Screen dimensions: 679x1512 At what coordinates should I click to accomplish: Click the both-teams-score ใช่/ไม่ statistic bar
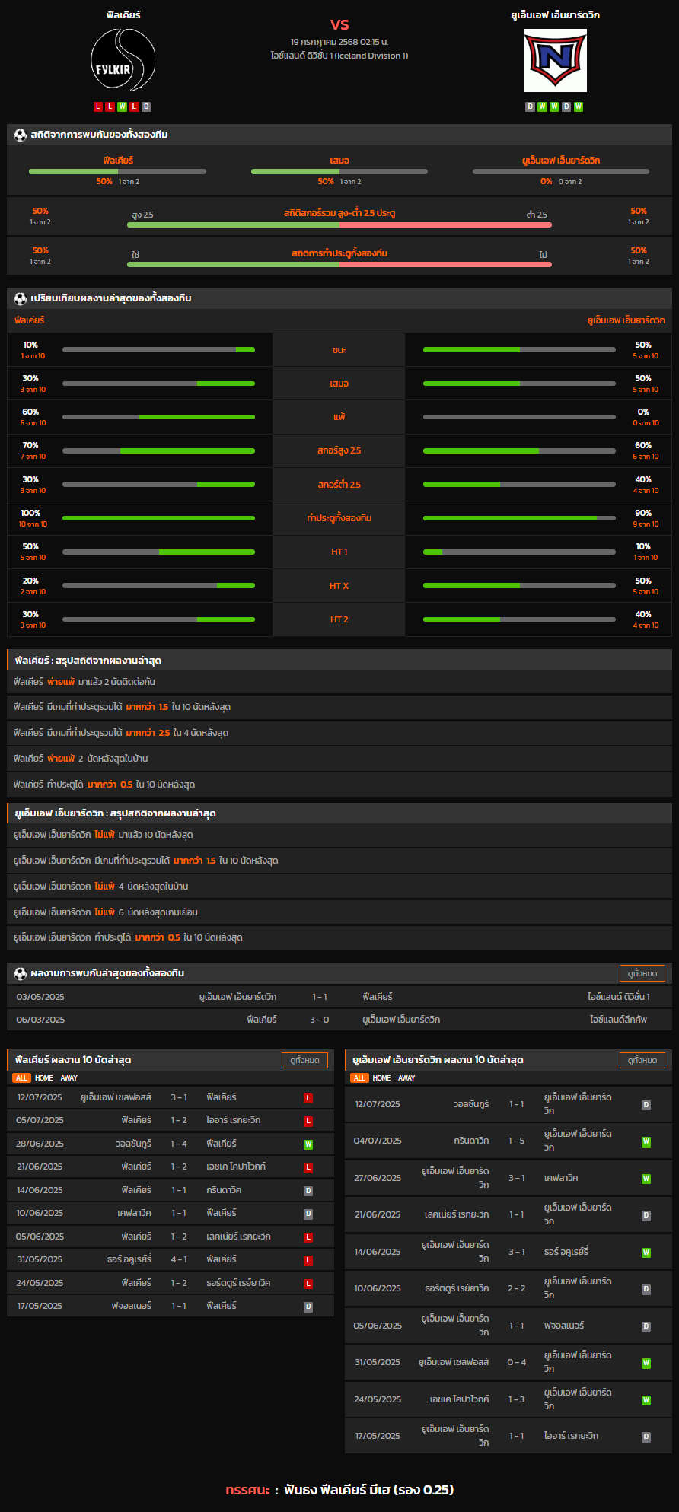click(339, 264)
